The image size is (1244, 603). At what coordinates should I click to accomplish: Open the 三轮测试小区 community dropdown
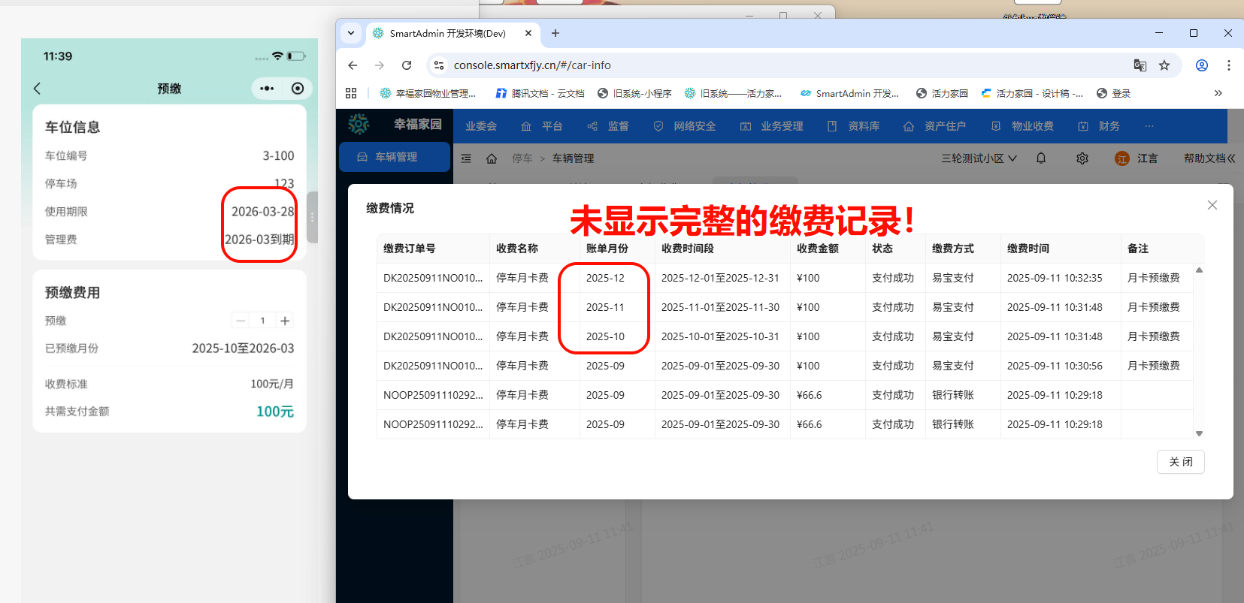tap(979, 158)
